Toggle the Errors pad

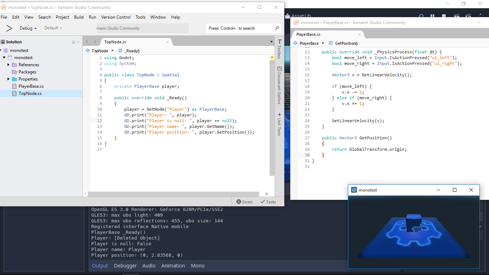click(x=245, y=202)
